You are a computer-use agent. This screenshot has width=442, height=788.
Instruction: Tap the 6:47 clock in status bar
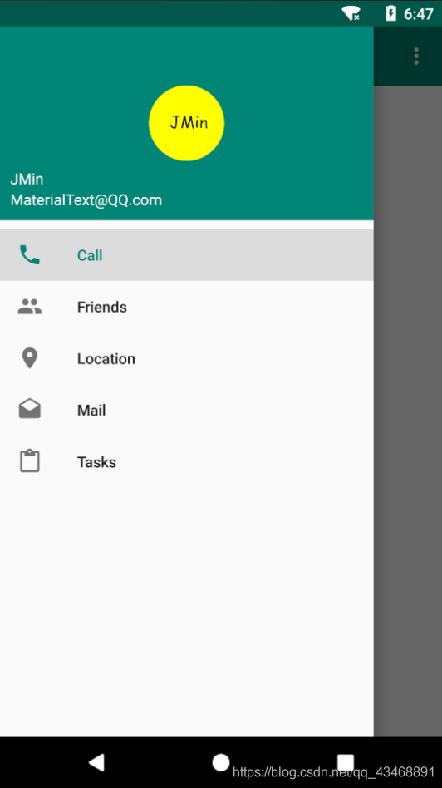pyautogui.click(x=419, y=13)
